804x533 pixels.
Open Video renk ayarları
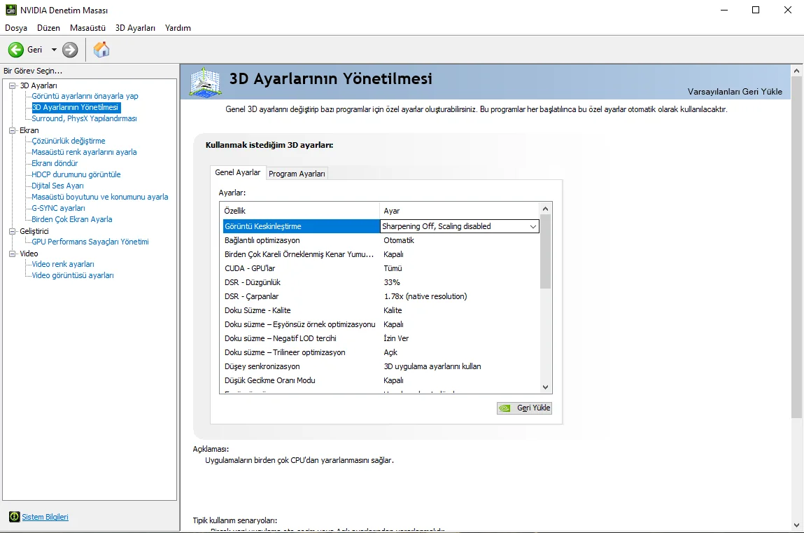(x=63, y=264)
